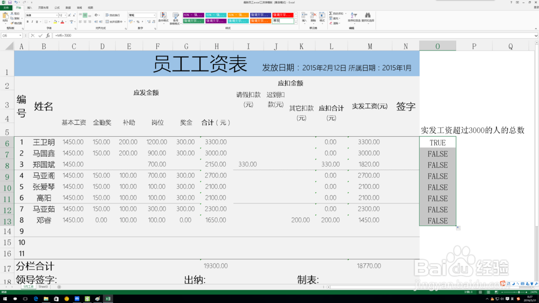Click the AutoSum sigma icon
The image size is (539, 303).
click(331, 14)
